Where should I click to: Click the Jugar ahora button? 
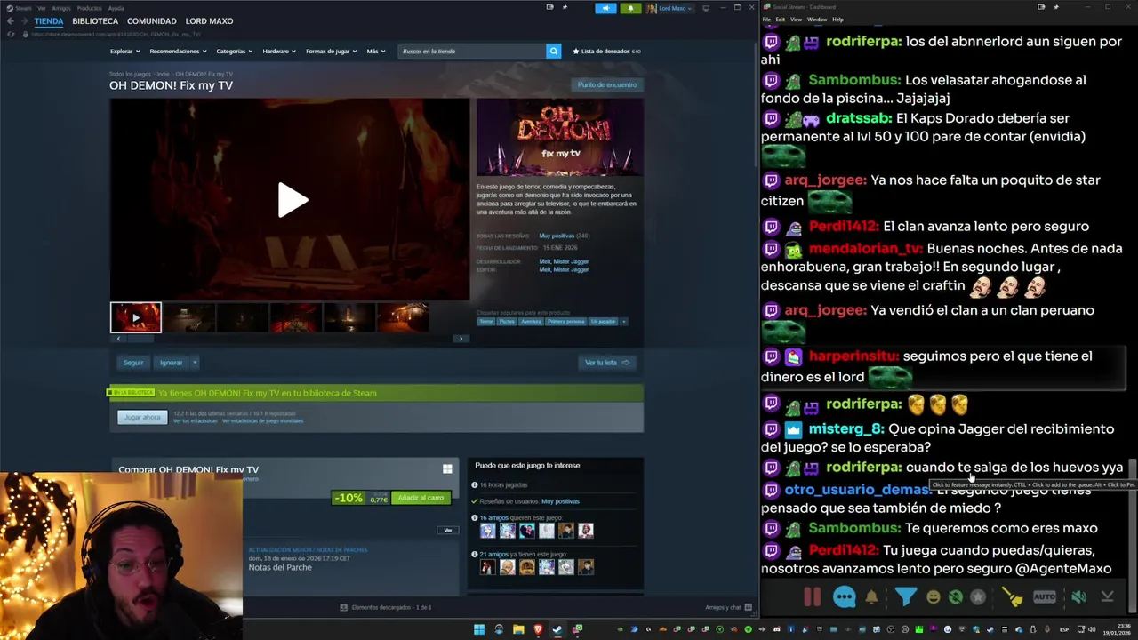click(142, 417)
